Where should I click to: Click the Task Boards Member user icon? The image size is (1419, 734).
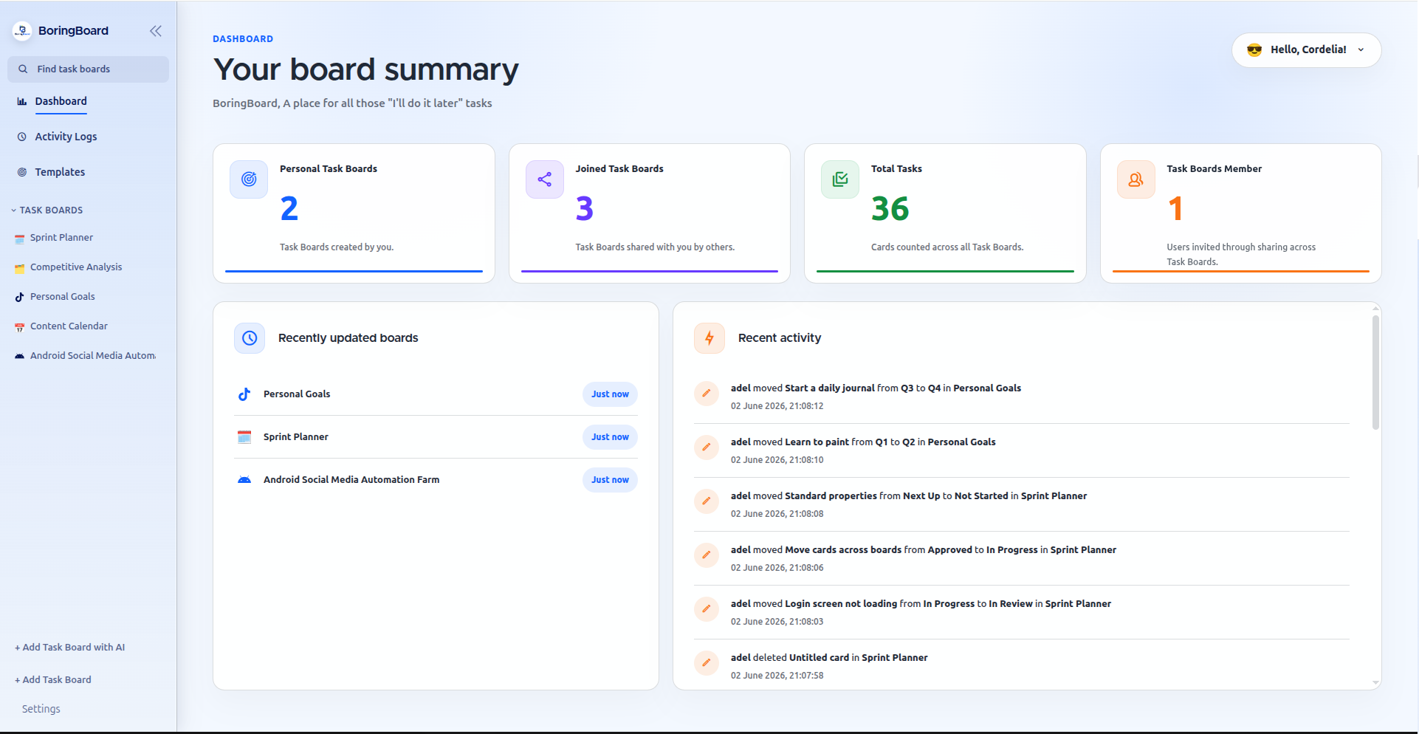click(x=1136, y=179)
